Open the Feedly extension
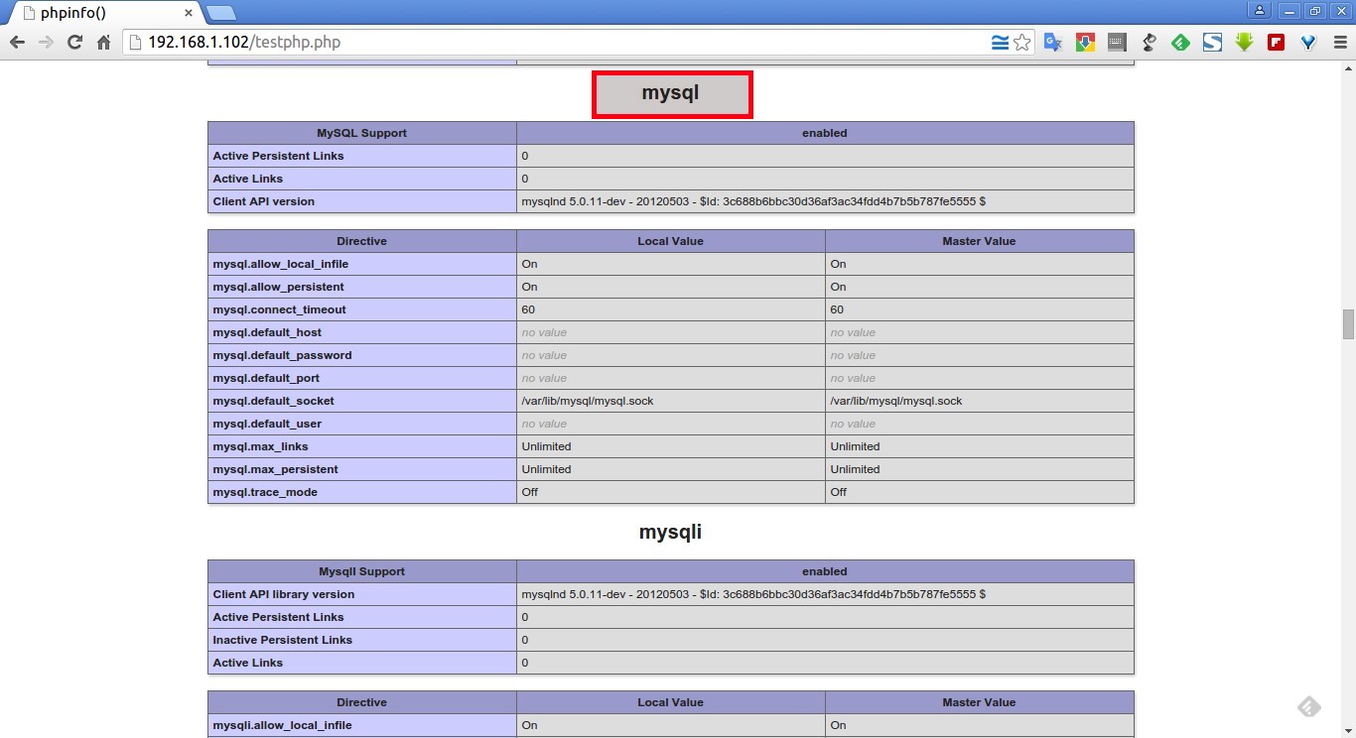Viewport: 1356px width, 738px height. pyautogui.click(x=1180, y=42)
